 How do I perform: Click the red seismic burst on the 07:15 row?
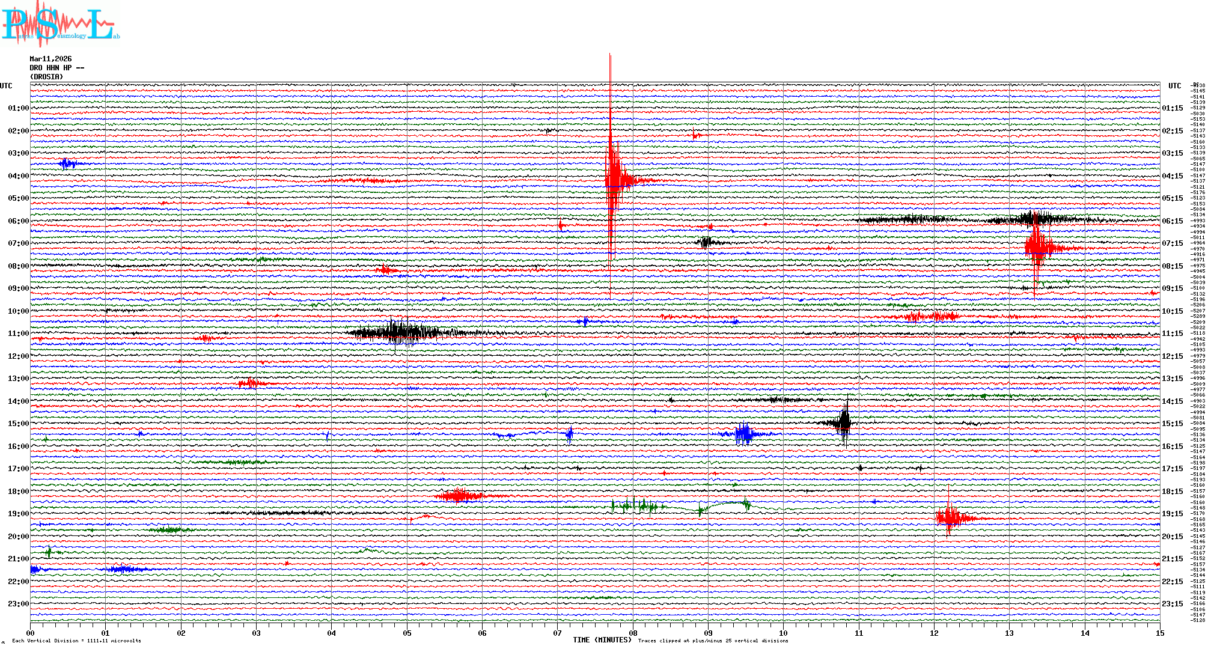click(x=1038, y=247)
